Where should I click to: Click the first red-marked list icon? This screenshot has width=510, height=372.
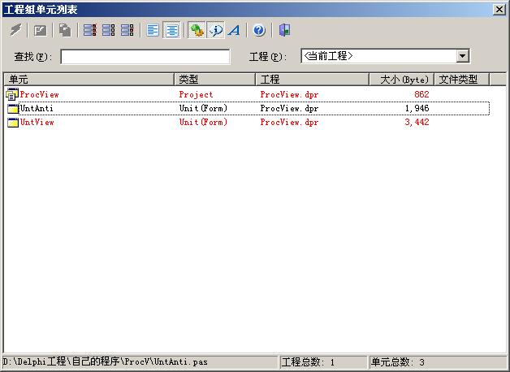pyautogui.click(x=90, y=30)
